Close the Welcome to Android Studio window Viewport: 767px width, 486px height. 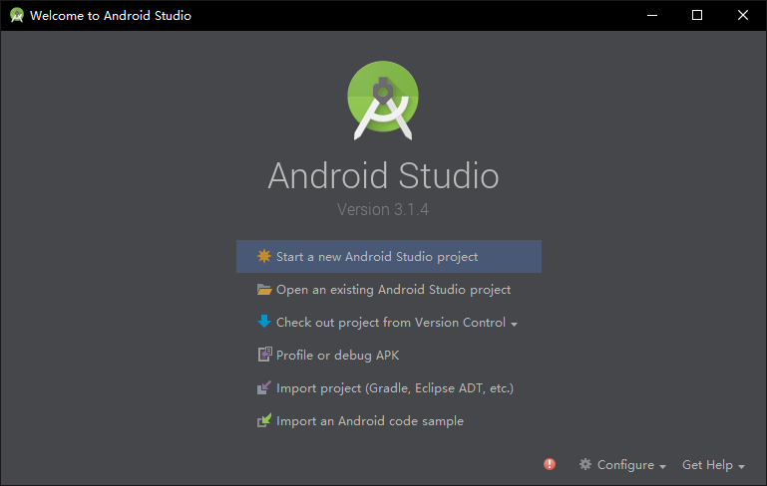tap(742, 15)
